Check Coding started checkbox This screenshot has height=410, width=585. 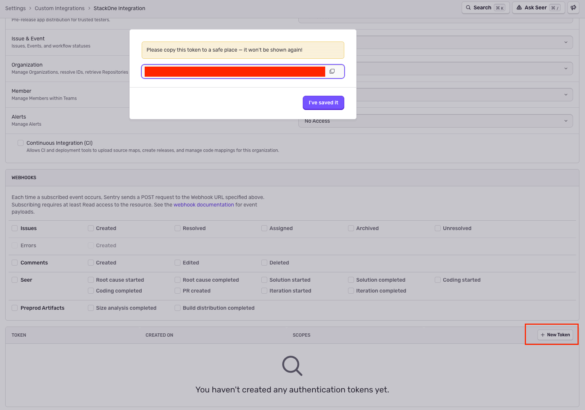click(x=438, y=280)
